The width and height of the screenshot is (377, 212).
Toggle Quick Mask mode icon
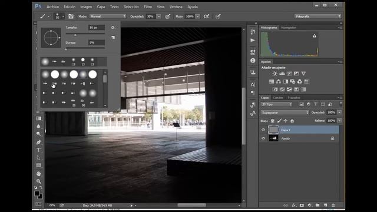38,204
